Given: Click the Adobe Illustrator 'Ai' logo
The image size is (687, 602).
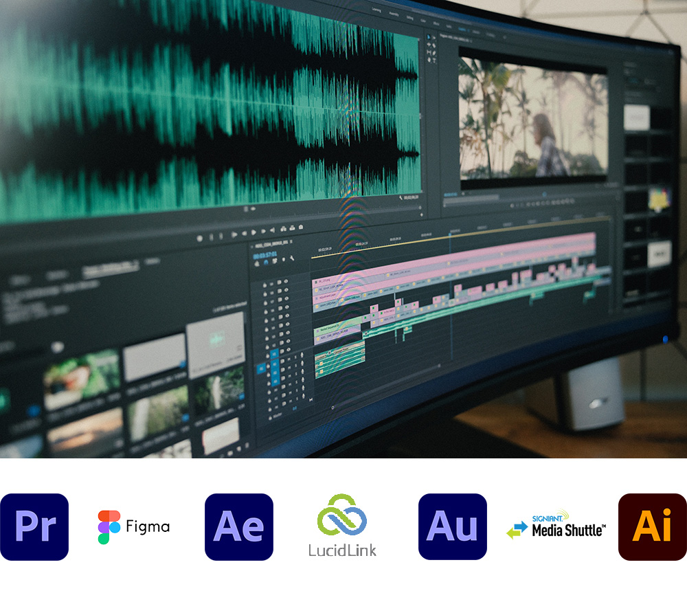Looking at the screenshot, I should pos(653,526).
